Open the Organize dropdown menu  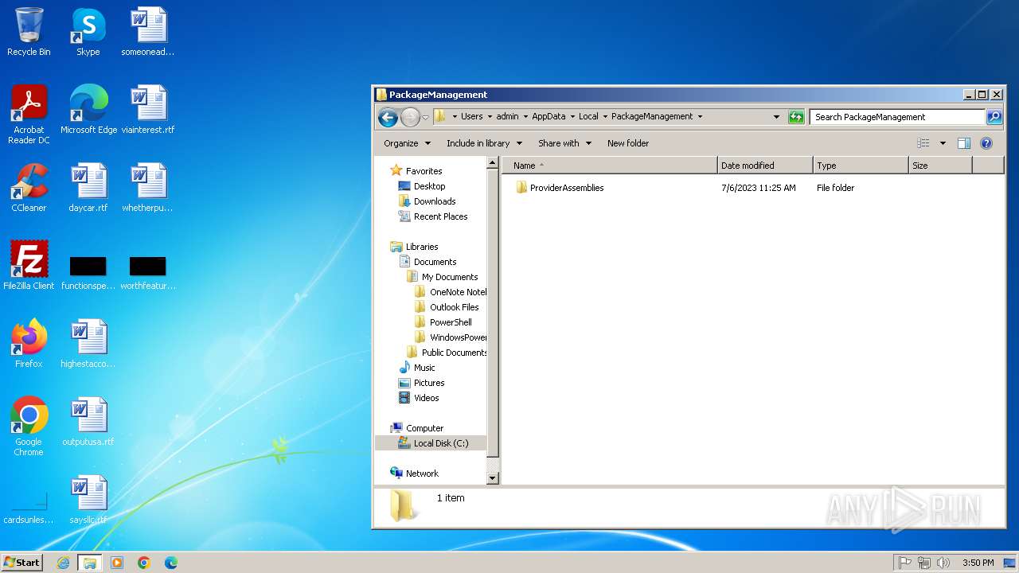point(407,143)
